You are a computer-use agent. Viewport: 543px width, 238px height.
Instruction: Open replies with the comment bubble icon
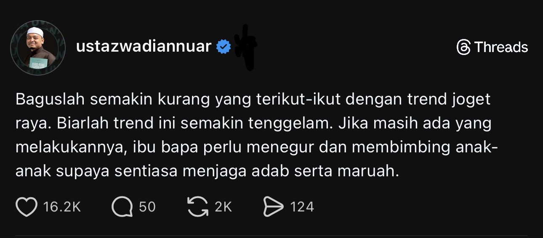pos(122,207)
